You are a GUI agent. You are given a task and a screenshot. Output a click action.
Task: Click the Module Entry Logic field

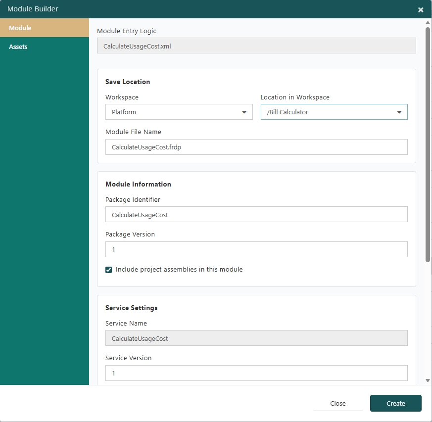[x=256, y=46]
